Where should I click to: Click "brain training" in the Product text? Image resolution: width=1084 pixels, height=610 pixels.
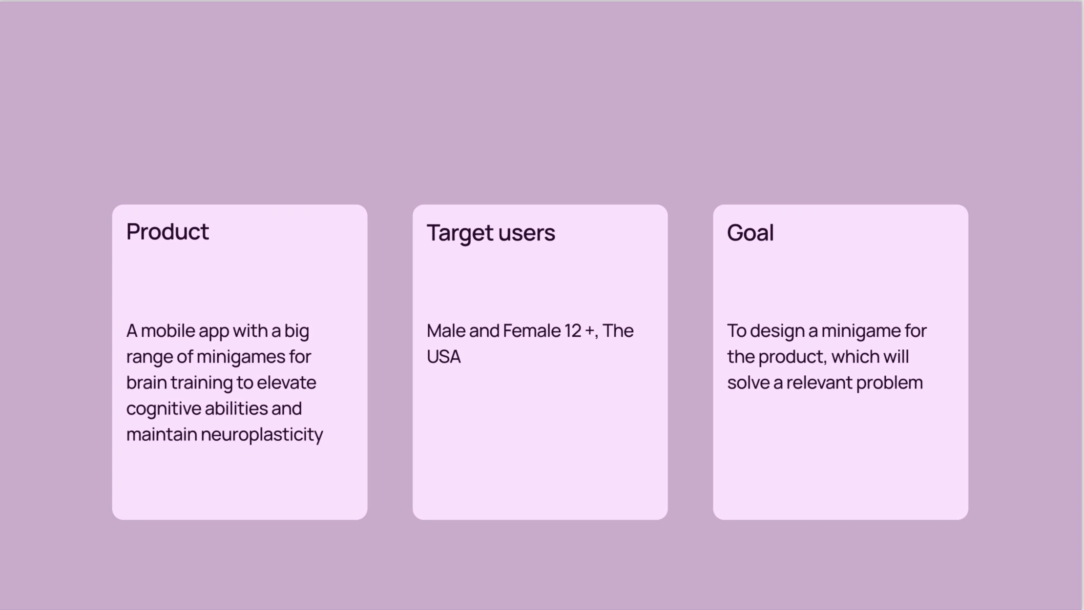pos(179,383)
